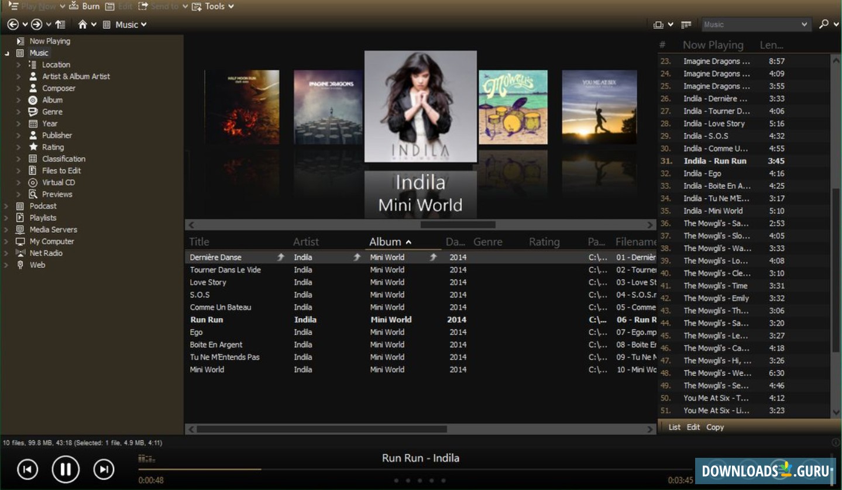Select the track titled Love Story
This screenshot has height=490, width=842.
click(x=208, y=282)
